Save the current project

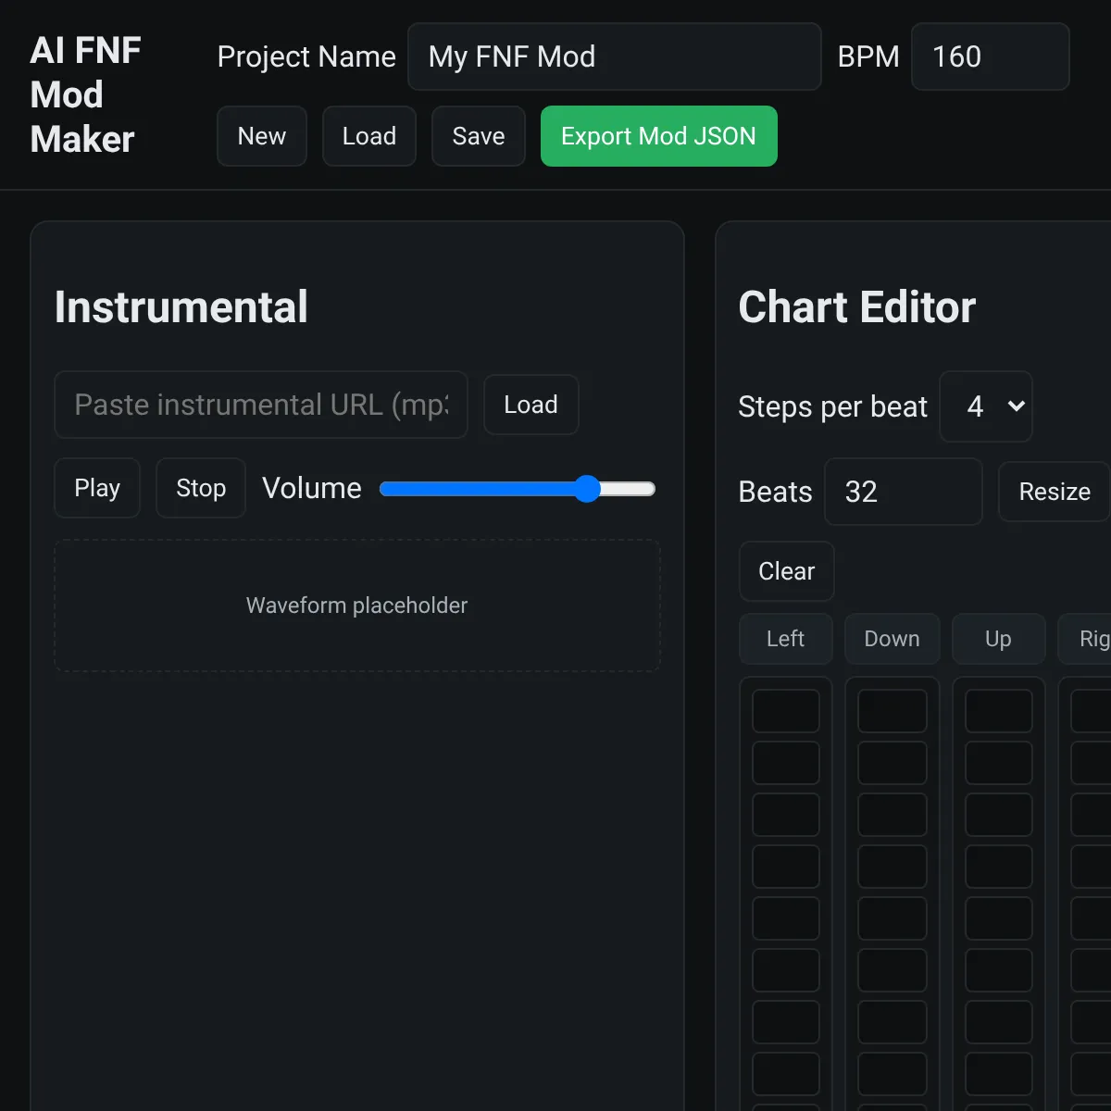[x=479, y=136]
